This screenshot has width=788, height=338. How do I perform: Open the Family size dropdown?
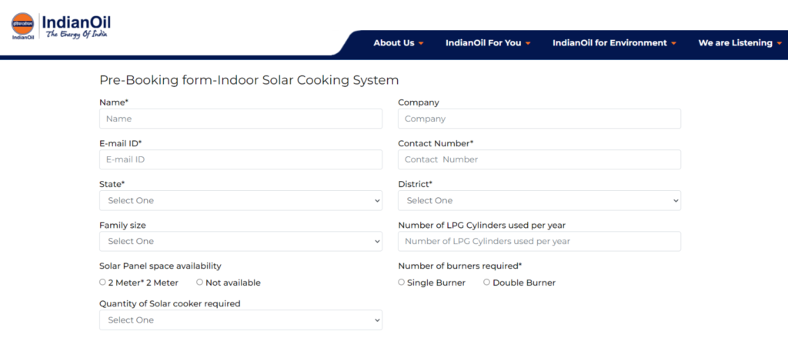[x=240, y=241]
